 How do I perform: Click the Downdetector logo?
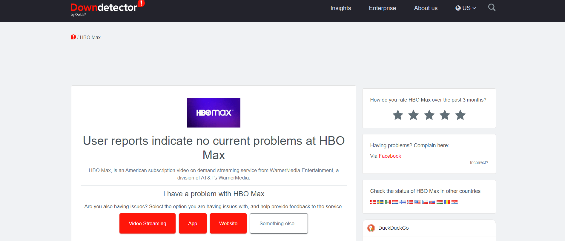pyautogui.click(x=108, y=8)
